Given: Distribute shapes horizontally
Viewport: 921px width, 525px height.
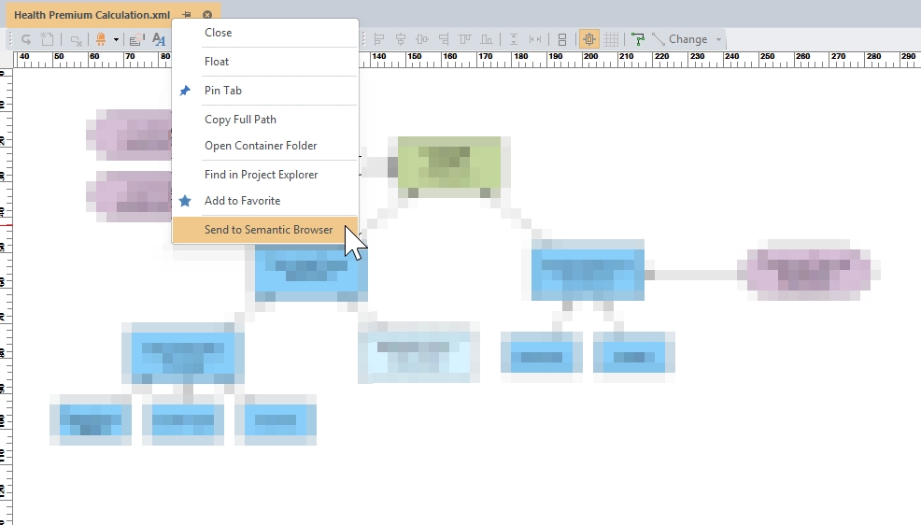Looking at the screenshot, I should [535, 39].
